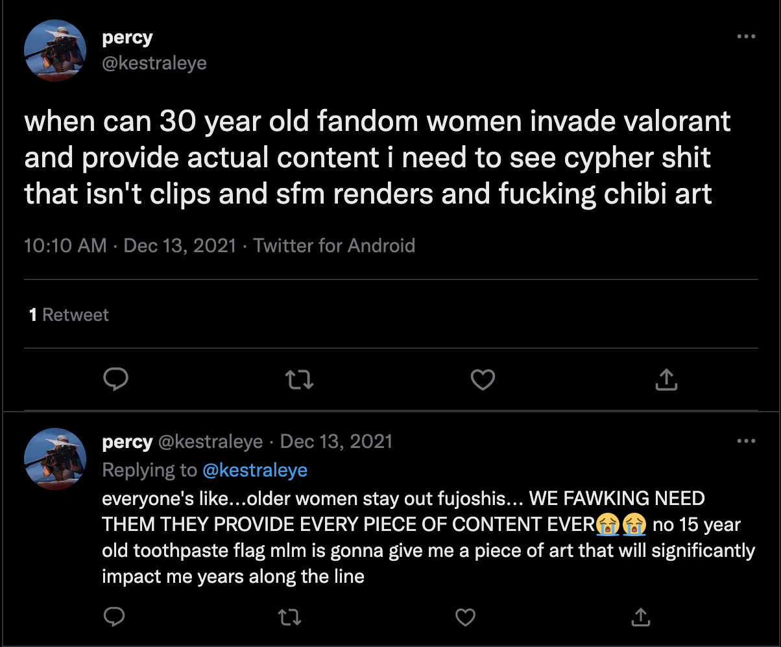This screenshot has width=781, height=647.
Task: Retweet the follow-up reply tweet
Action: [x=290, y=617]
